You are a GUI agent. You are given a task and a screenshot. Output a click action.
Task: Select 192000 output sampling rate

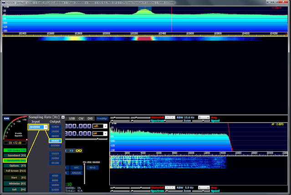(x=55, y=145)
